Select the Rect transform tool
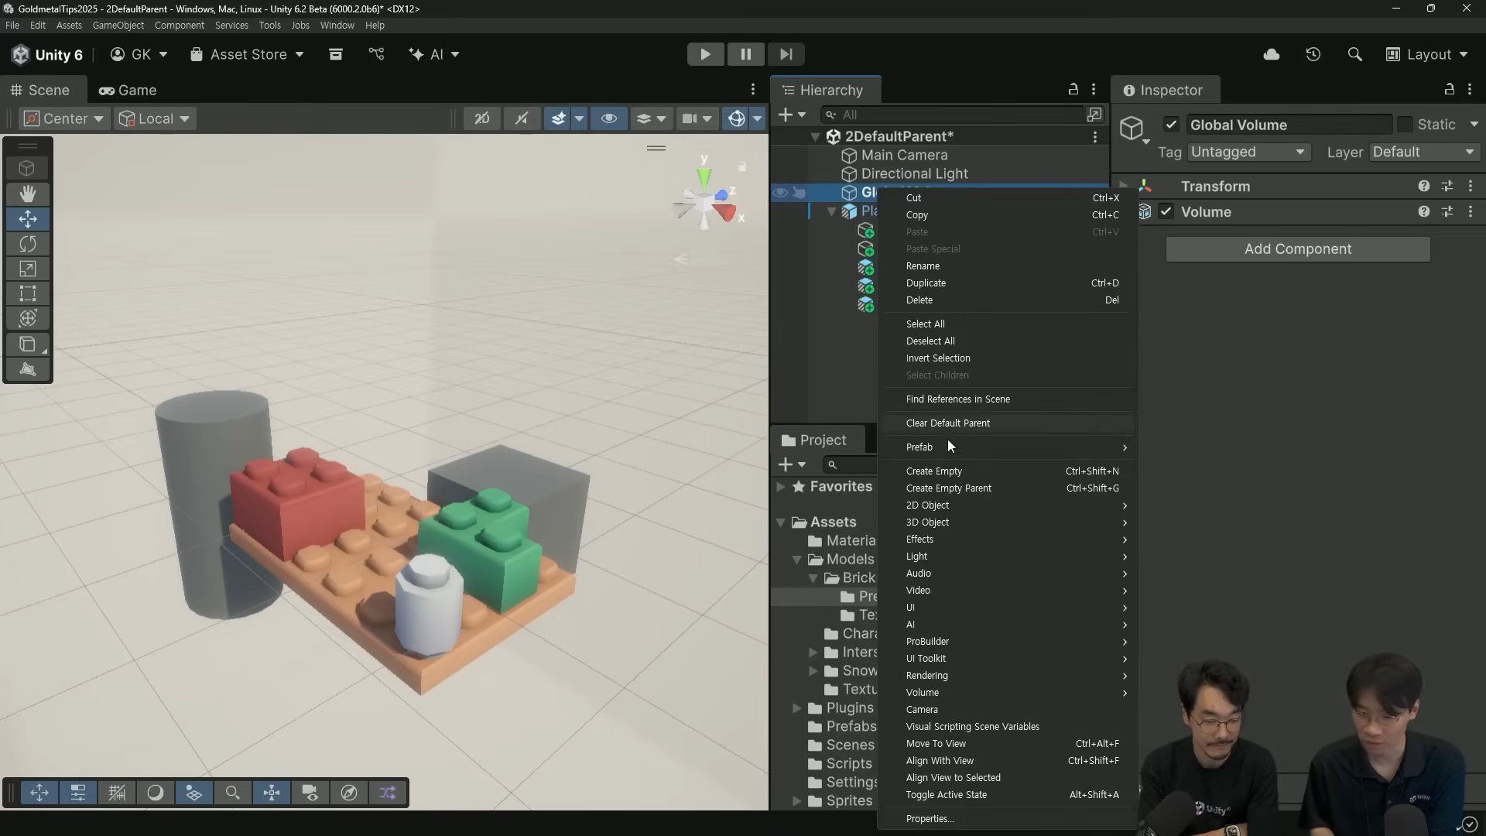Image resolution: width=1486 pixels, height=836 pixels. [28, 293]
